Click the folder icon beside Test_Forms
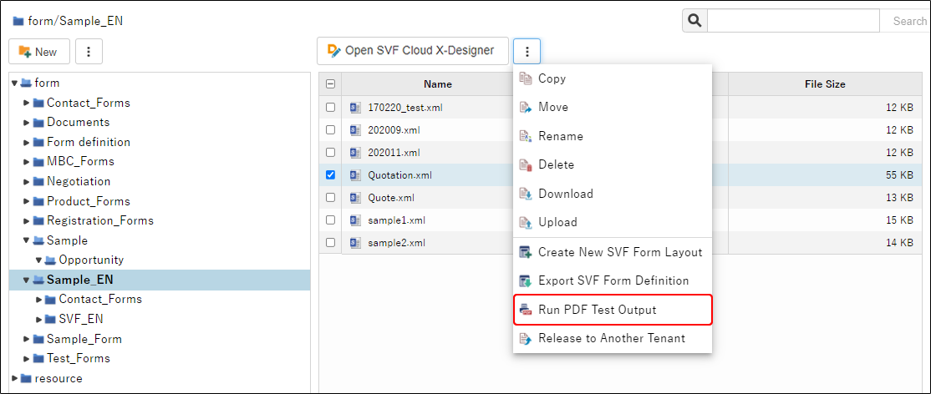 click(x=38, y=359)
